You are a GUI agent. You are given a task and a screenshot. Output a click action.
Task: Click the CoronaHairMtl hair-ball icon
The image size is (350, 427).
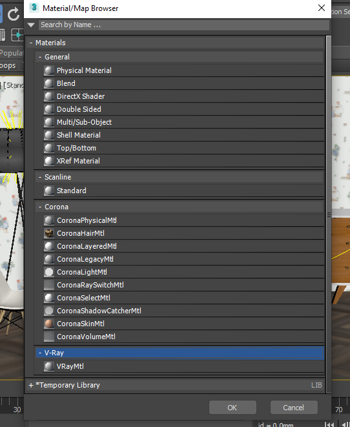coord(49,233)
